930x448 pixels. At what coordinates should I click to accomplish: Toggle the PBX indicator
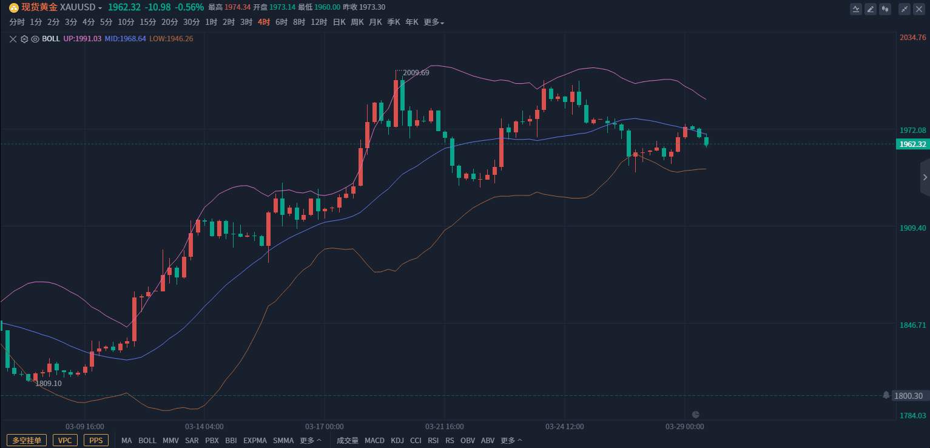tap(212, 440)
